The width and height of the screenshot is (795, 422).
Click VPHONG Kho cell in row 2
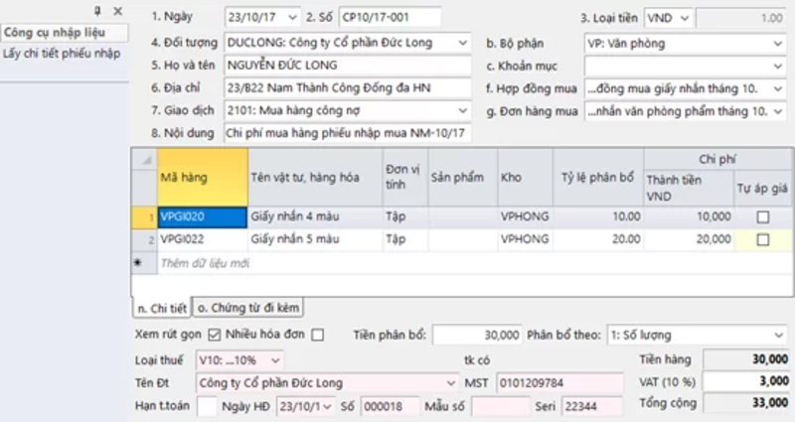pyautogui.click(x=526, y=239)
